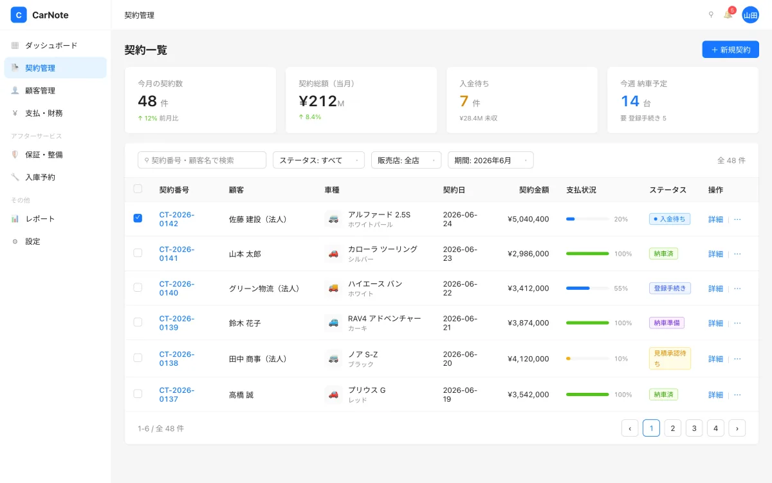Click the 20% payment progress bar

pyautogui.click(x=587, y=219)
